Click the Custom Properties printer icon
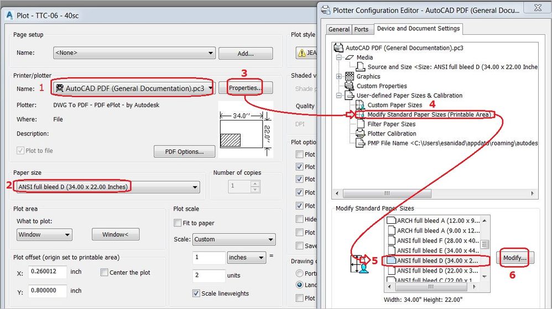 349,86
